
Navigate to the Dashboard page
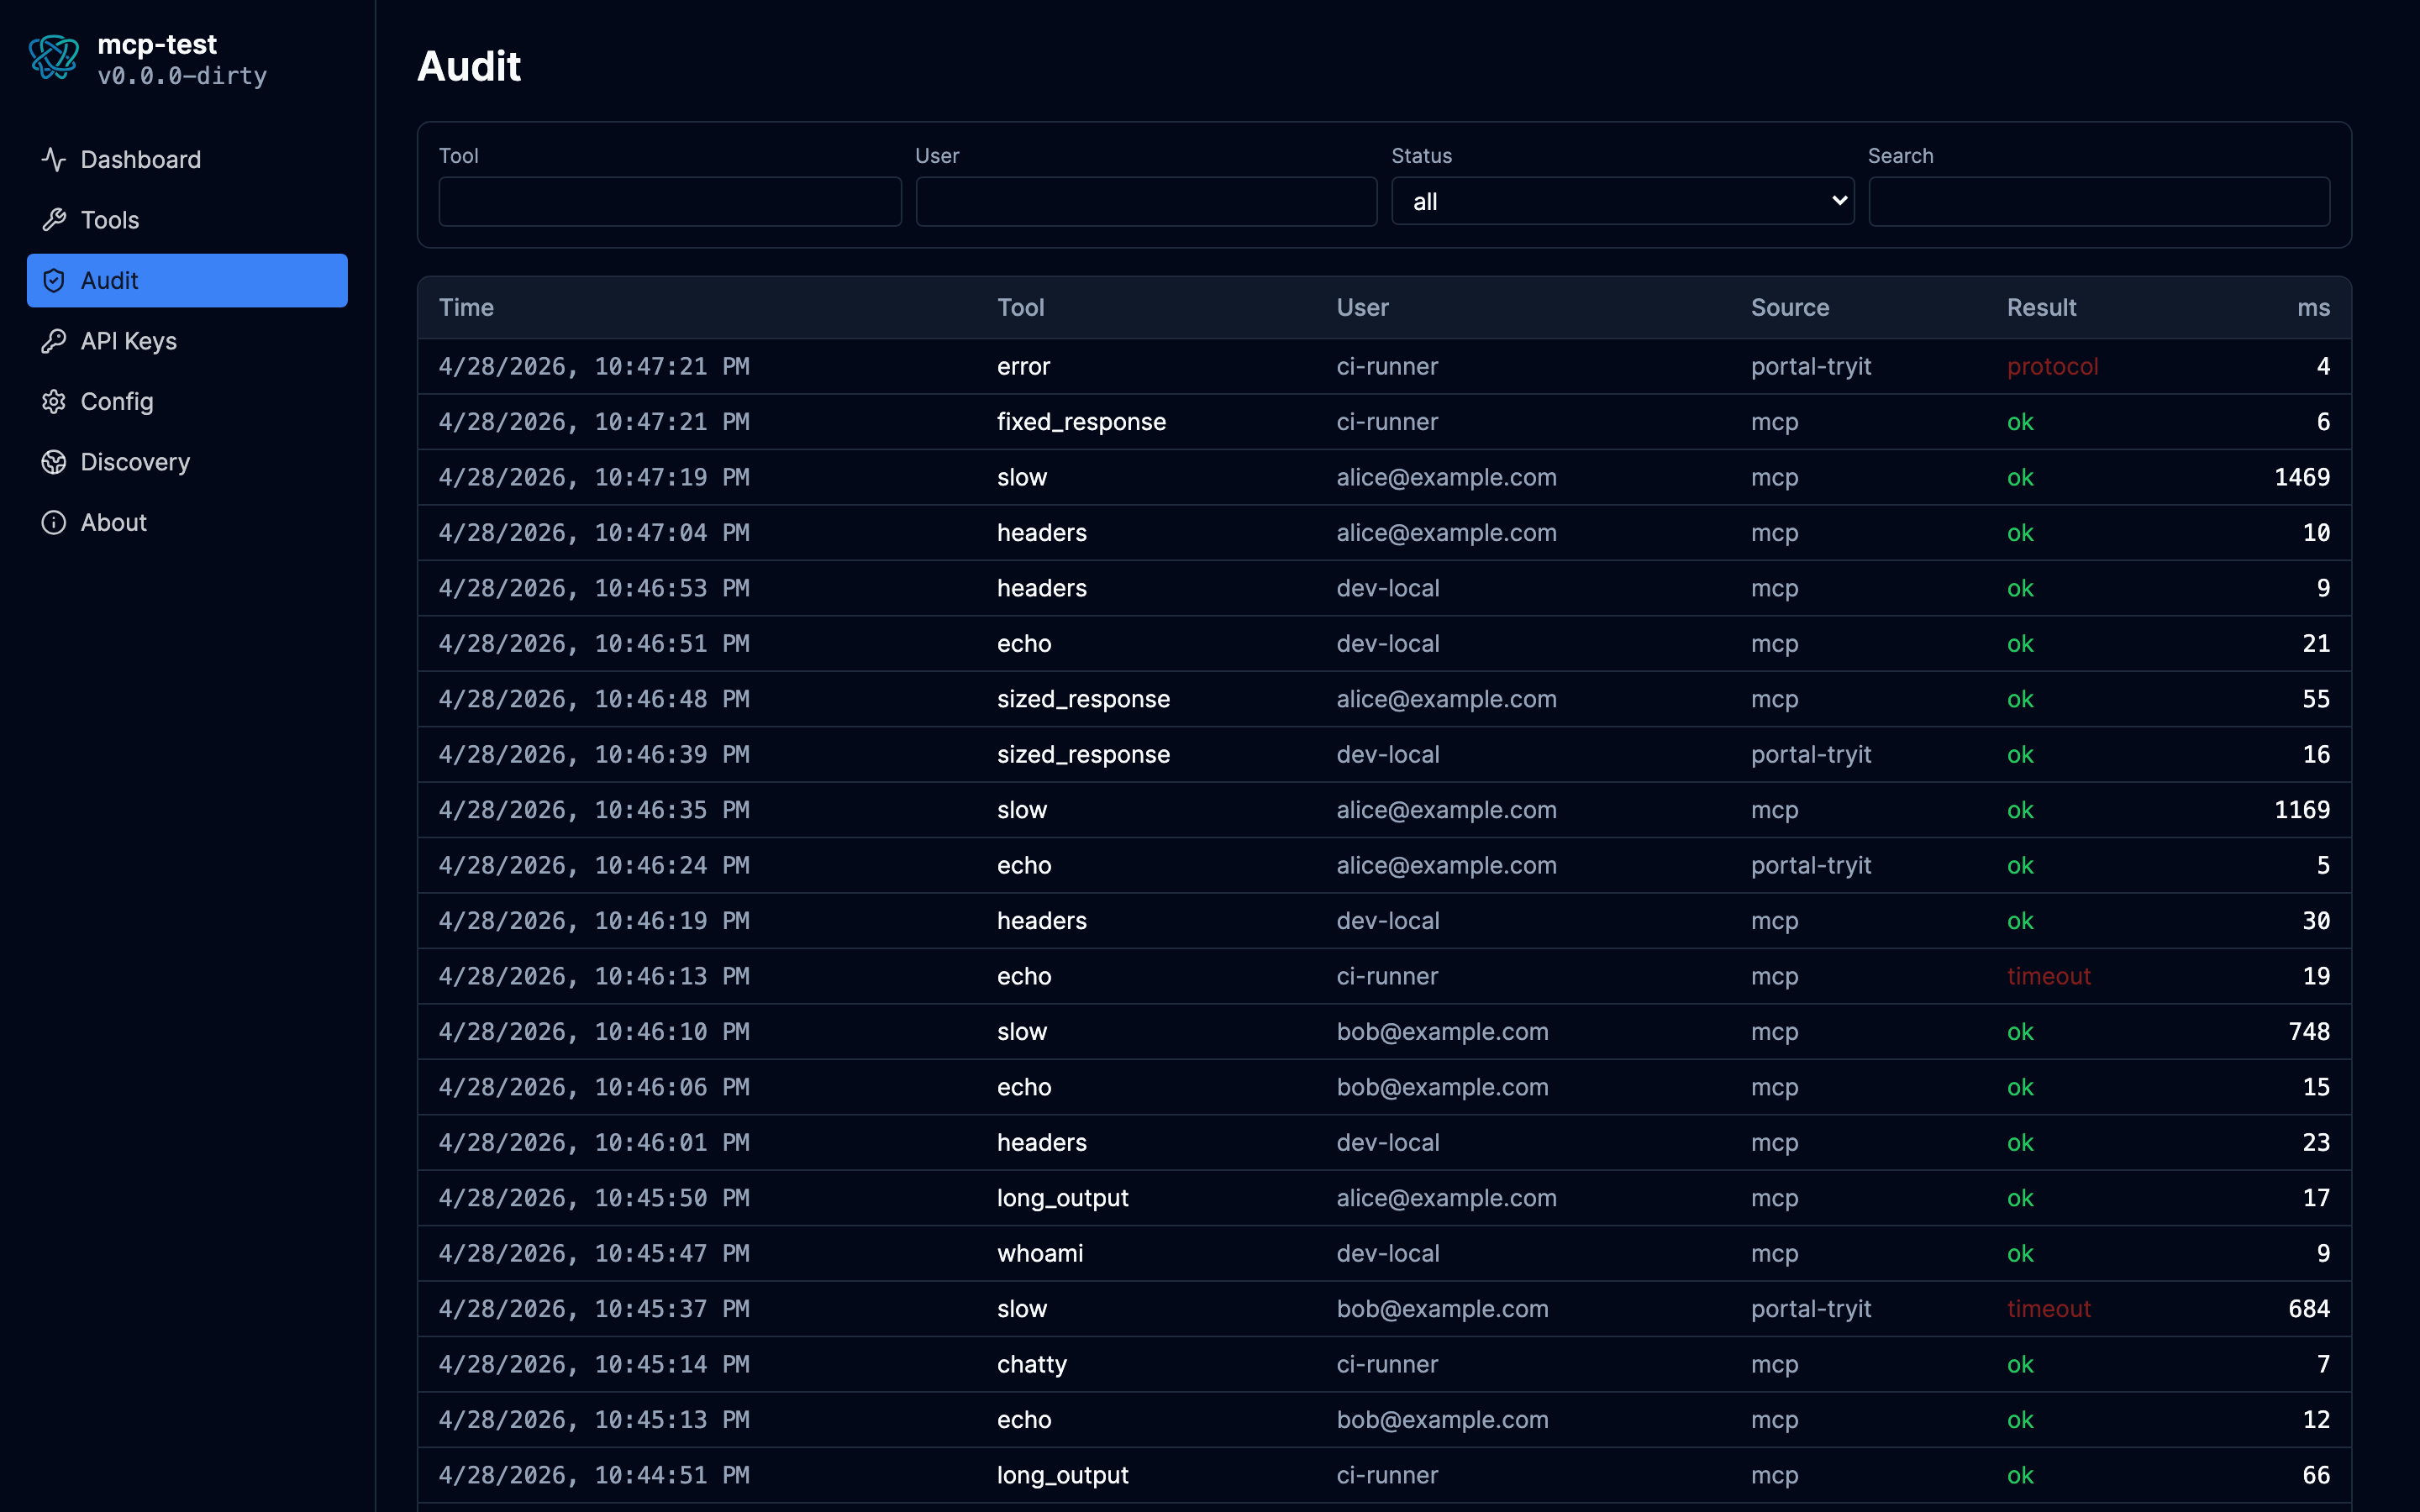[x=140, y=159]
